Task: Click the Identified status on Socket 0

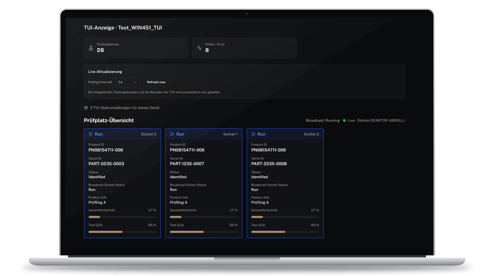Action: (97, 177)
